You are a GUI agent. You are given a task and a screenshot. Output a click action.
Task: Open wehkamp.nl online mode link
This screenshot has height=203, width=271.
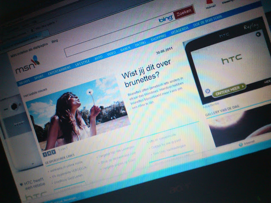[66, 166]
